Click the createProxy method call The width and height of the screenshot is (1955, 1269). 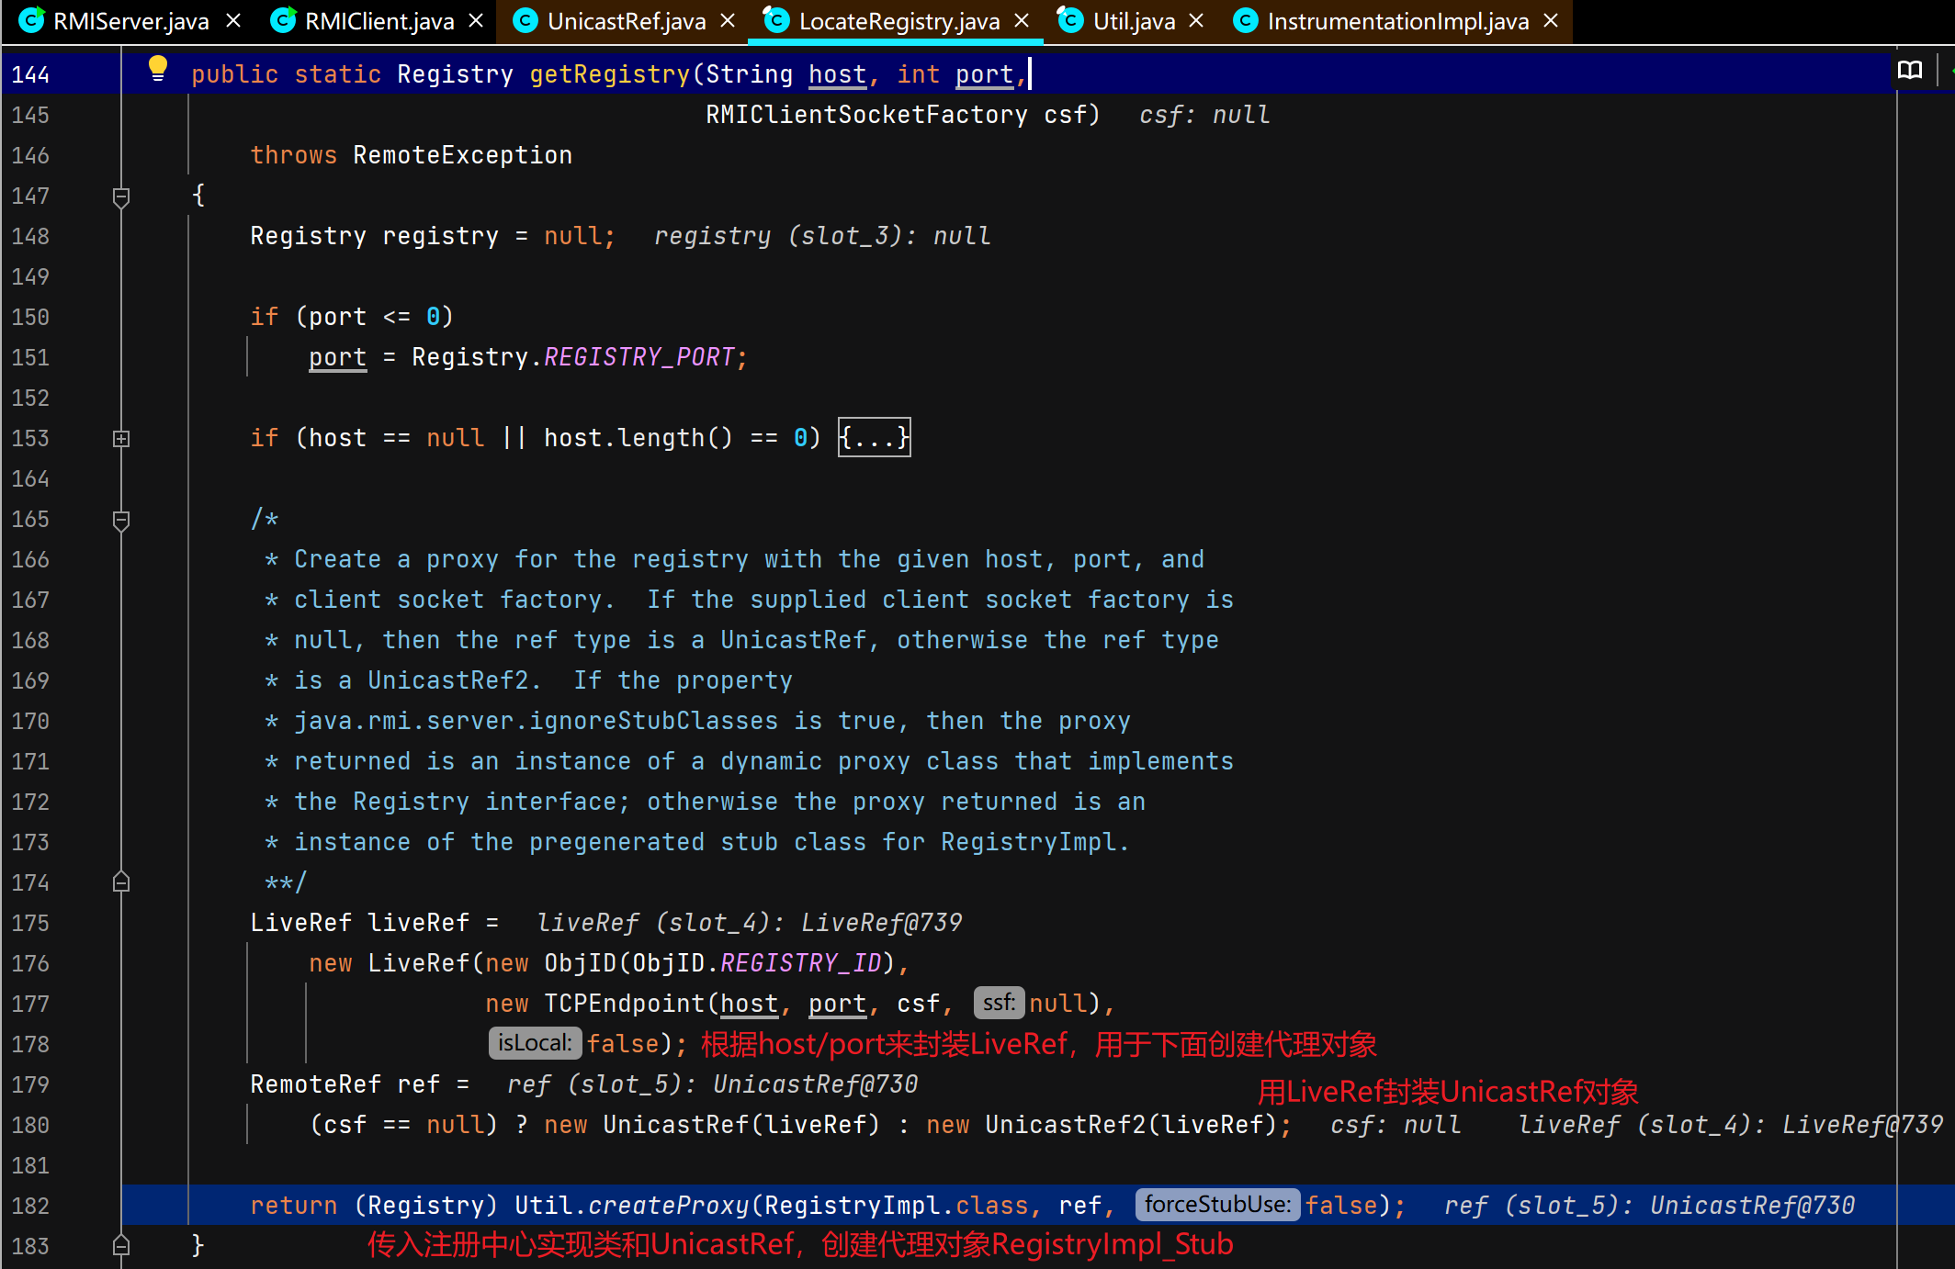[668, 1205]
